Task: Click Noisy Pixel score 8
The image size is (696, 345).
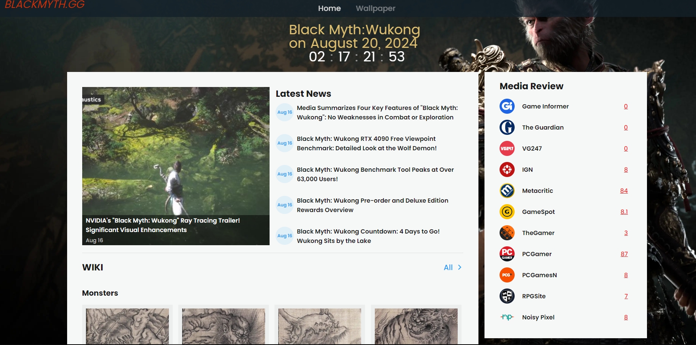Action: click(x=626, y=317)
